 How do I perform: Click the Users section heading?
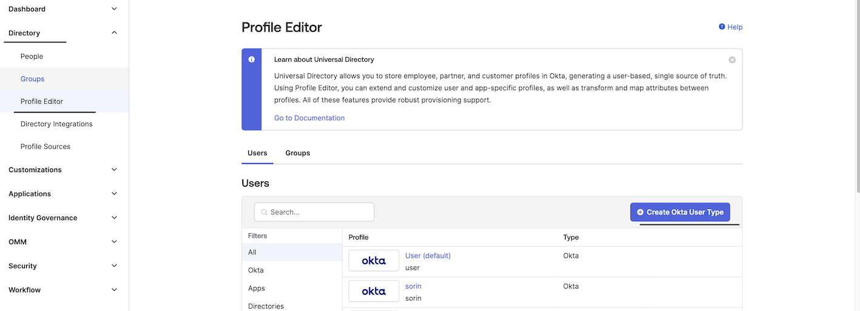pyautogui.click(x=256, y=183)
